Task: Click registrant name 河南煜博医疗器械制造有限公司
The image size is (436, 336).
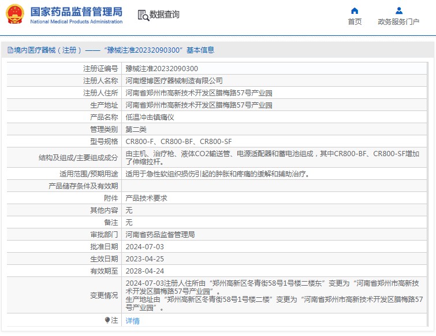Action: [174, 81]
